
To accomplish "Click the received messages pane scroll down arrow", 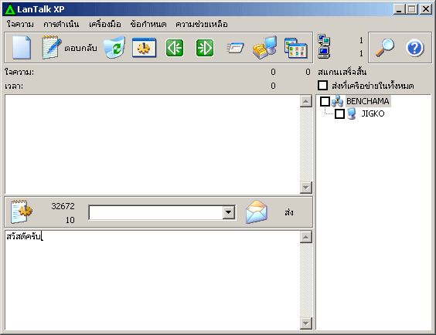I will click(306, 188).
